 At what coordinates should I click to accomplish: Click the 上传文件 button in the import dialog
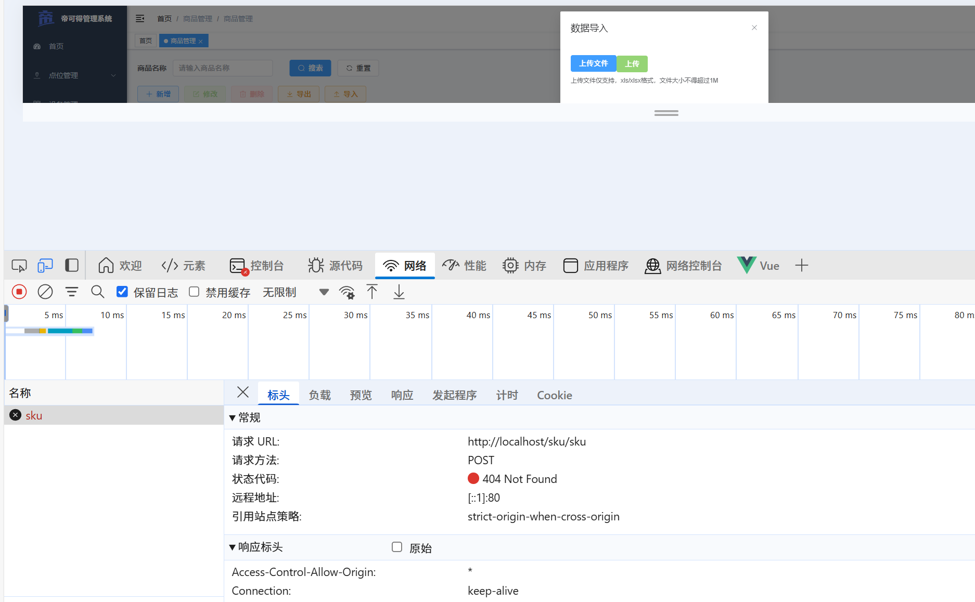593,63
